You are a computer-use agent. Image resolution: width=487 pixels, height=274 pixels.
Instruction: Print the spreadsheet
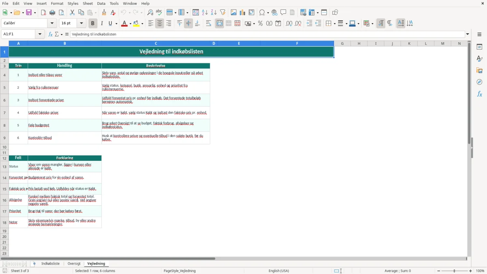(x=52, y=13)
